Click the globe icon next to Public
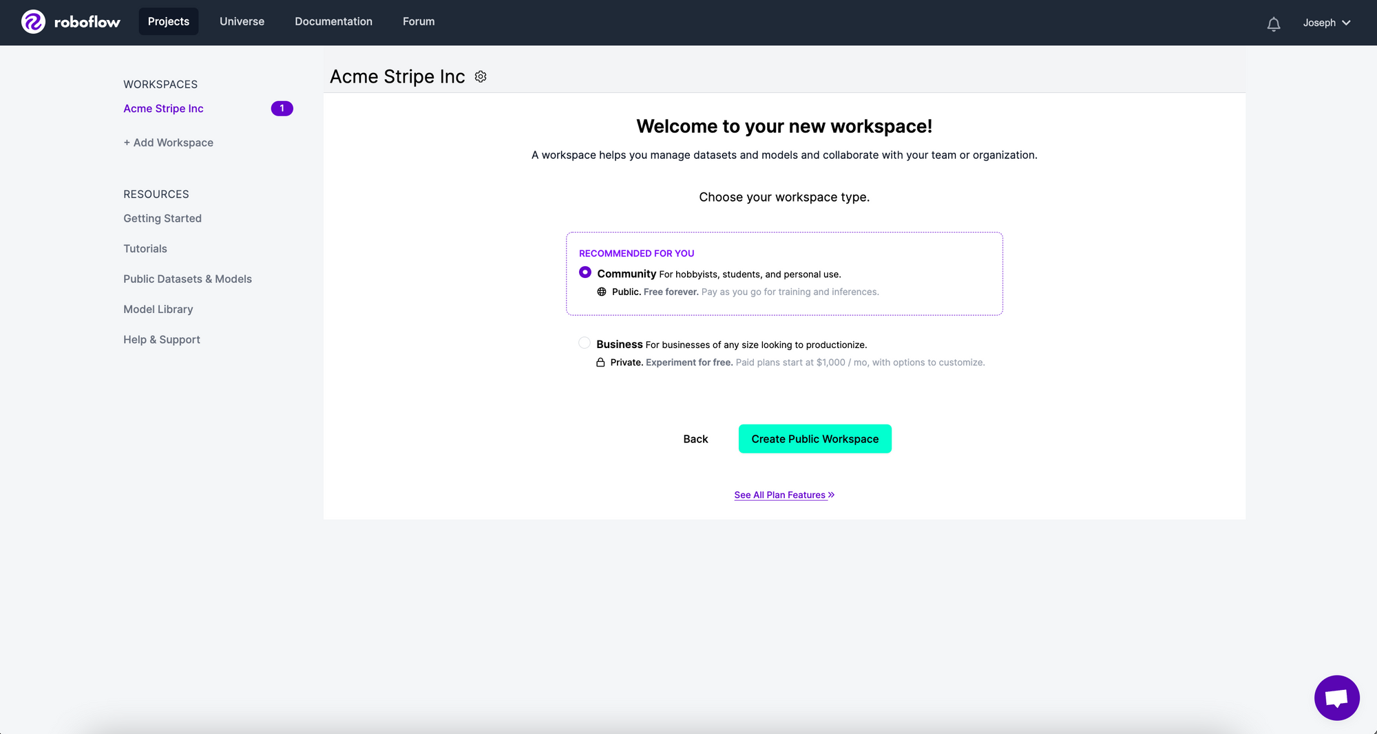 (x=601, y=291)
